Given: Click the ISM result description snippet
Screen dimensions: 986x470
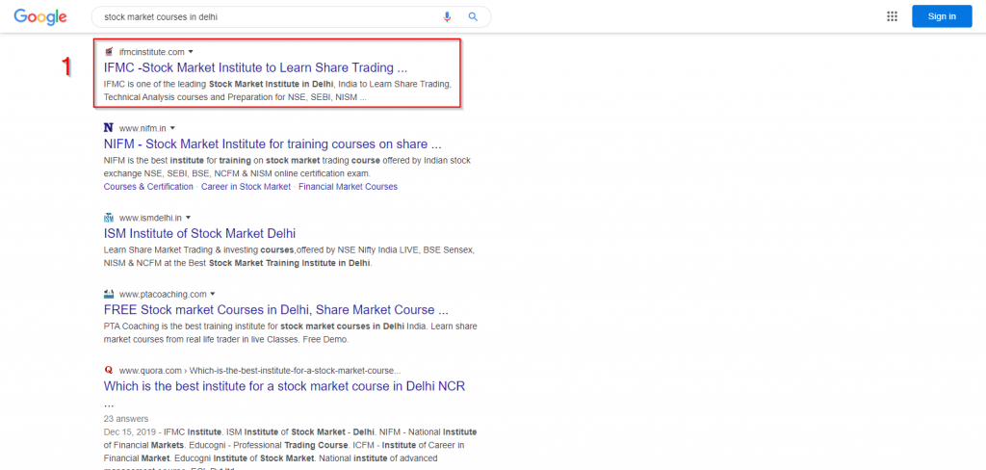Looking at the screenshot, I should coord(289,256).
